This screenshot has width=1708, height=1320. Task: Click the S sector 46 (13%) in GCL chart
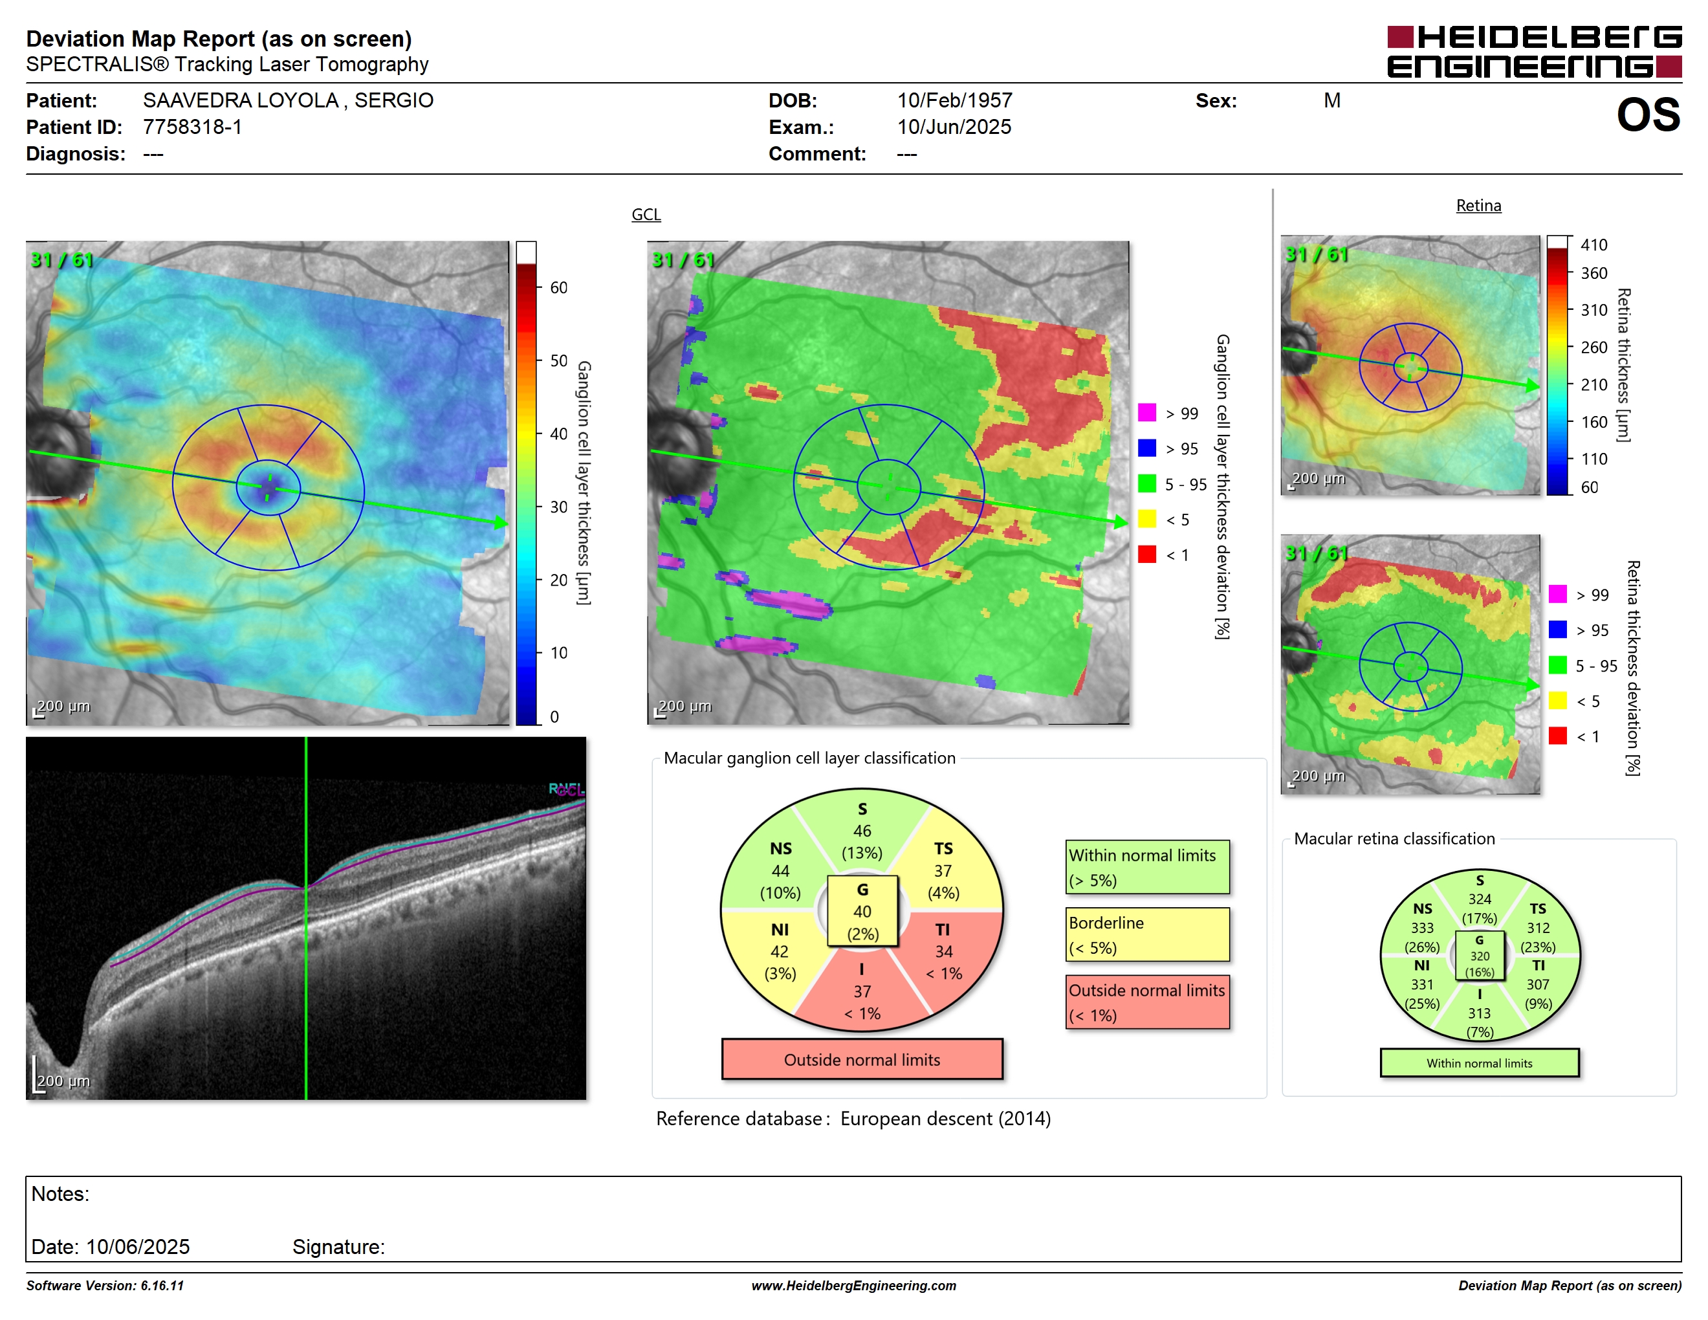coord(862,830)
